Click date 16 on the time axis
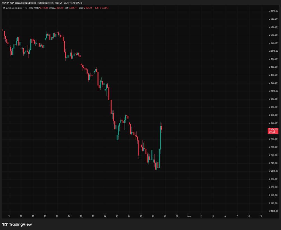This screenshot has height=230, width=281. pos(57,216)
